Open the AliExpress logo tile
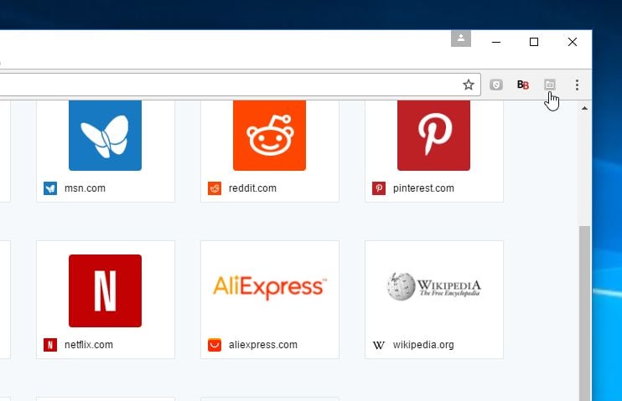This screenshot has height=401, width=622. (x=269, y=287)
